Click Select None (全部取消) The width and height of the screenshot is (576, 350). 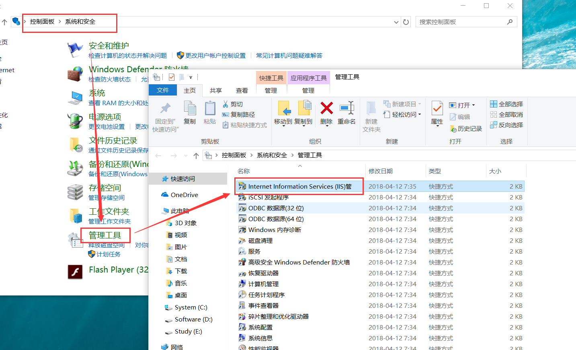coord(506,114)
